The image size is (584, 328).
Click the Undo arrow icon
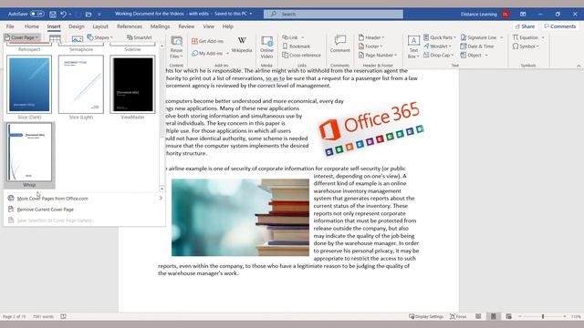[63, 15]
